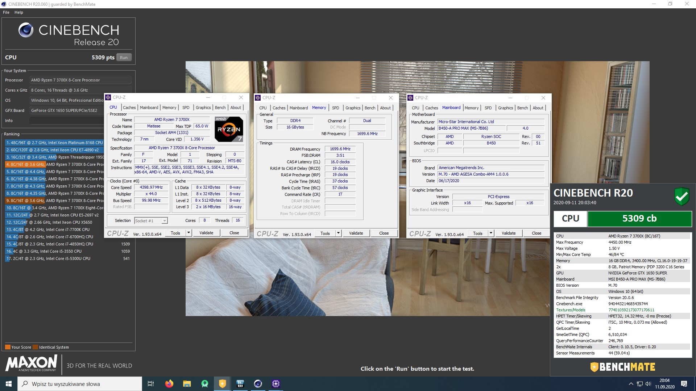The image size is (696, 391).
Task: Open the Help menu
Action: pos(19,12)
